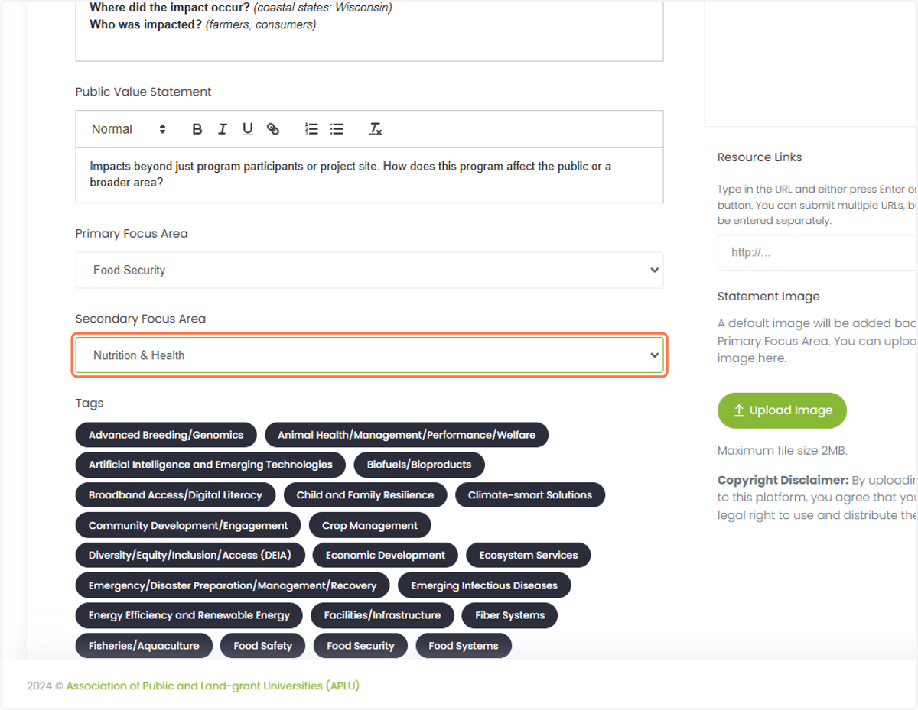Select the Food Systems tag

tap(464, 646)
